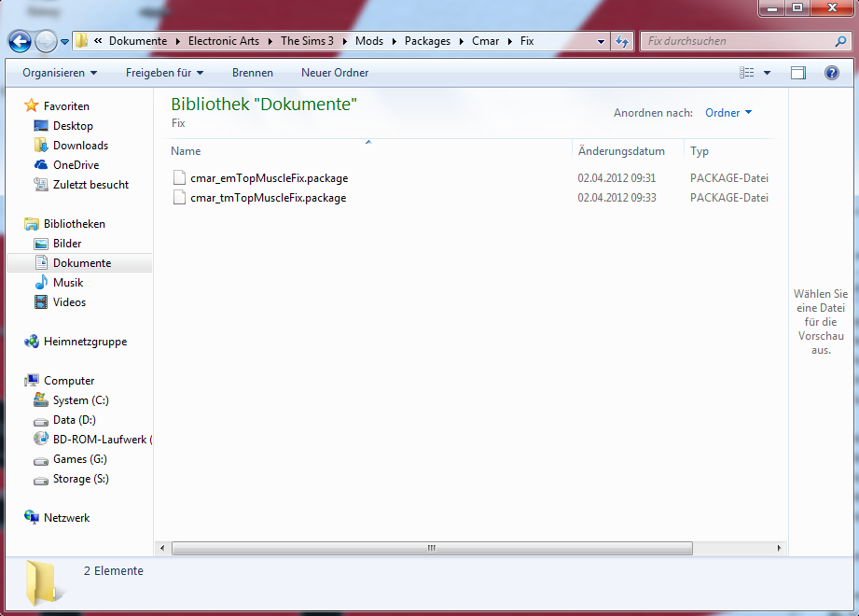Viewport: 859px width, 616px height.
Task: Open Games (G:) drive
Action: click(79, 459)
